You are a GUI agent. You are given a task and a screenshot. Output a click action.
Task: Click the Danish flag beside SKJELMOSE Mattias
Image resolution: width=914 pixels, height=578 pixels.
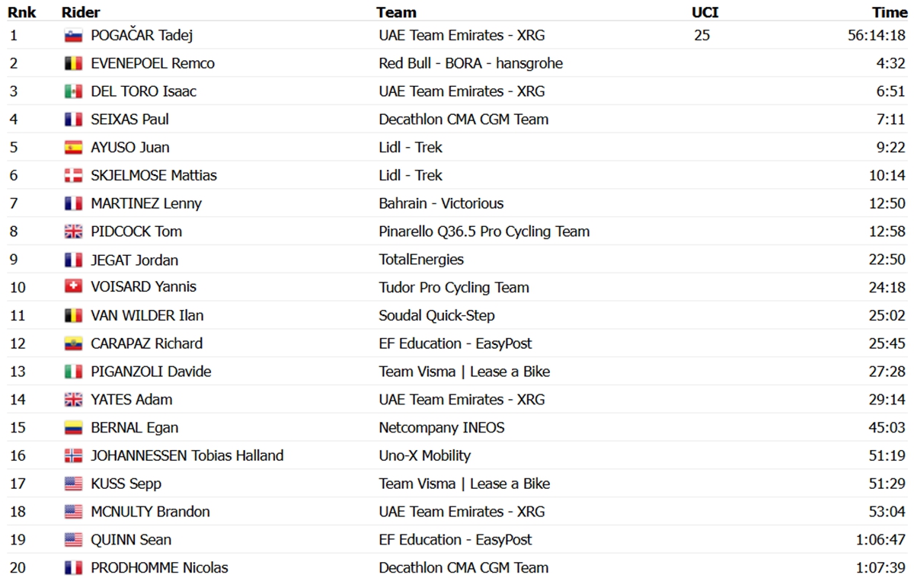[x=73, y=176]
